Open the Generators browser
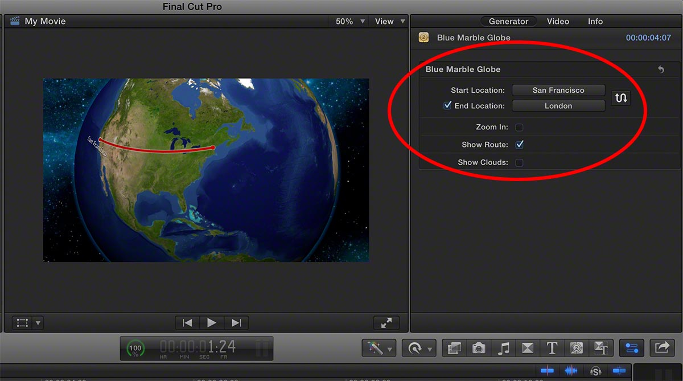683x381 pixels. tap(576, 349)
